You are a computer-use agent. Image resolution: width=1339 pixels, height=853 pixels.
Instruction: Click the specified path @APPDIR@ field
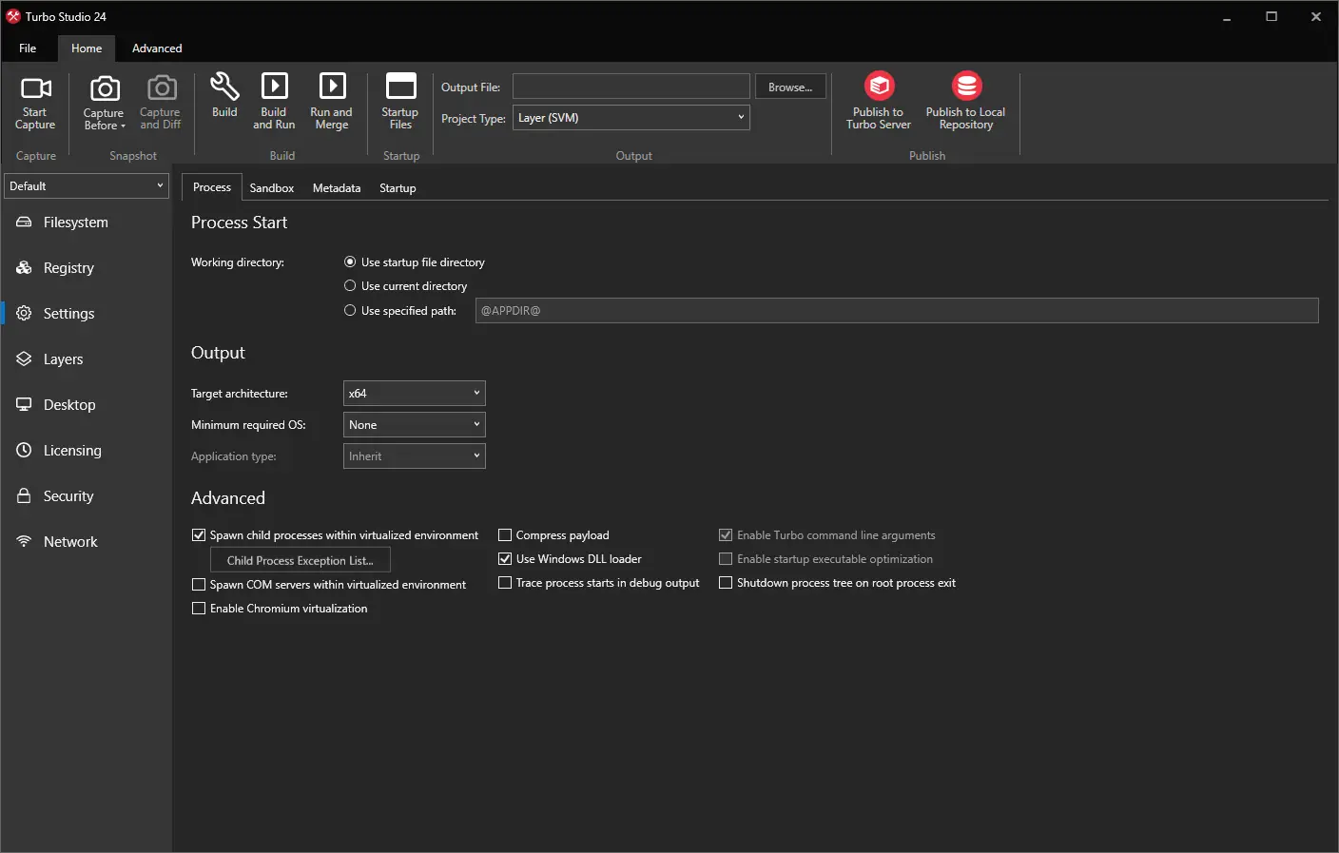pyautogui.click(x=897, y=311)
